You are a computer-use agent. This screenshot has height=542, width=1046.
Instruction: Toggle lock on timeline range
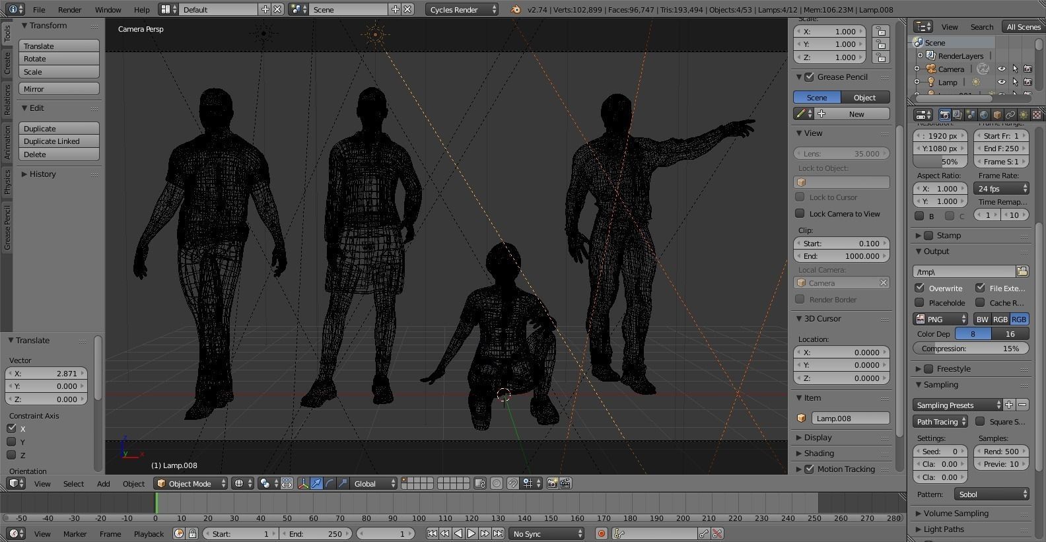[192, 533]
